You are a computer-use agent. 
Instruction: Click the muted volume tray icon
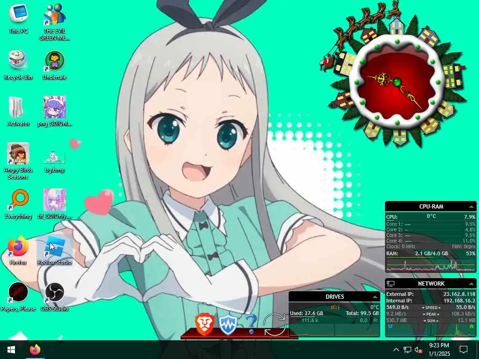click(419, 350)
